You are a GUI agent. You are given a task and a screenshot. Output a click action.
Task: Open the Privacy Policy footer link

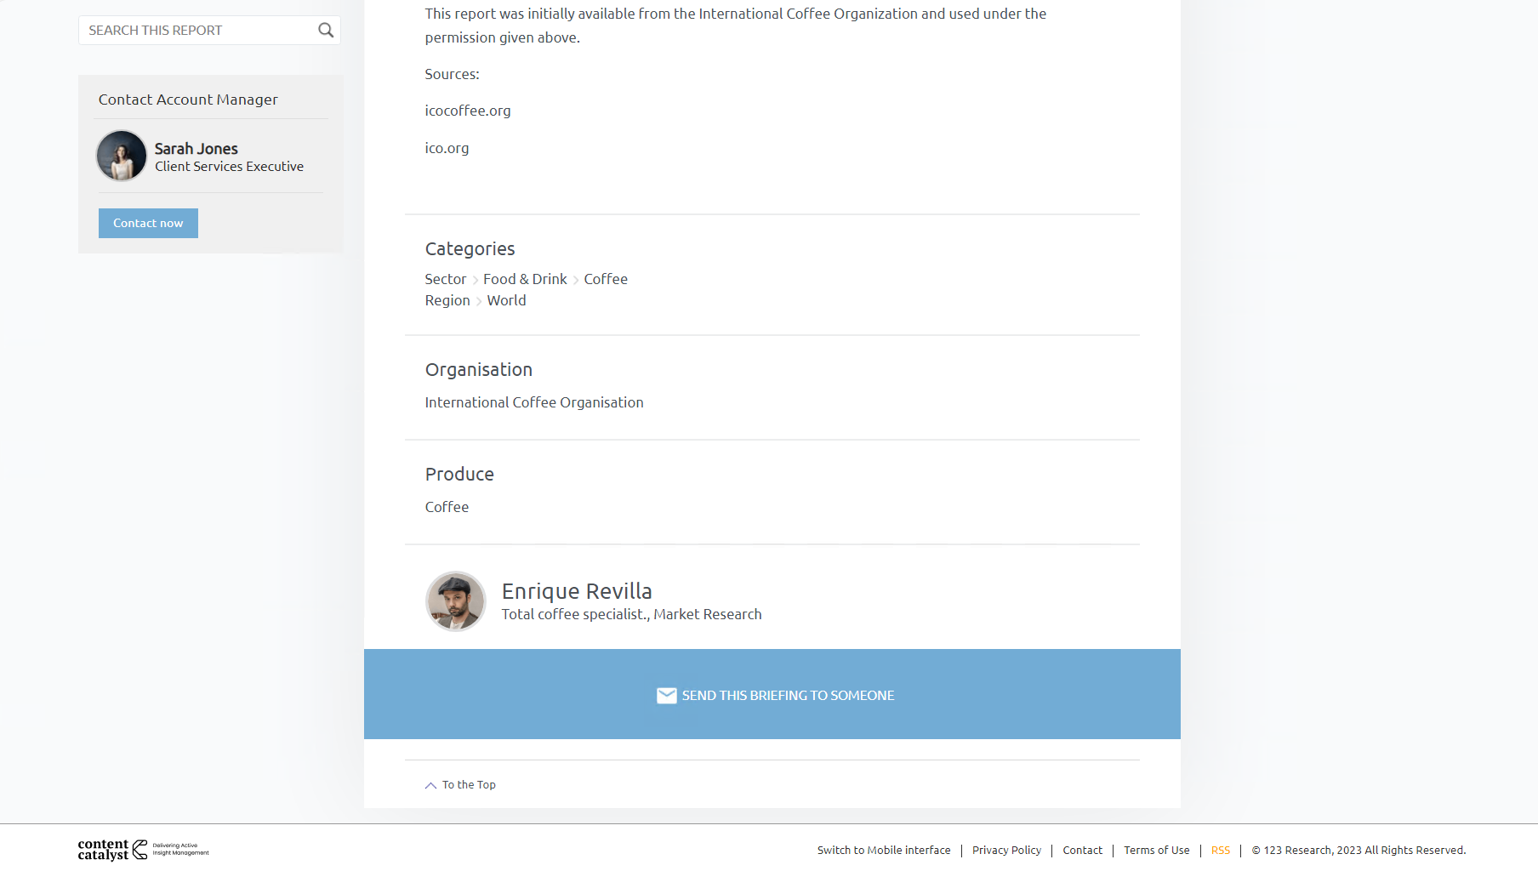pos(1006,850)
